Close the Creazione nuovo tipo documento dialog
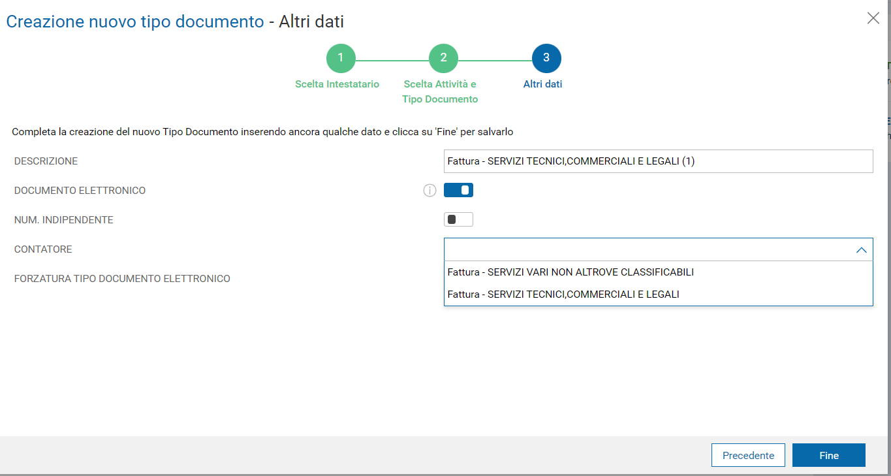The width and height of the screenshot is (891, 476). click(873, 18)
